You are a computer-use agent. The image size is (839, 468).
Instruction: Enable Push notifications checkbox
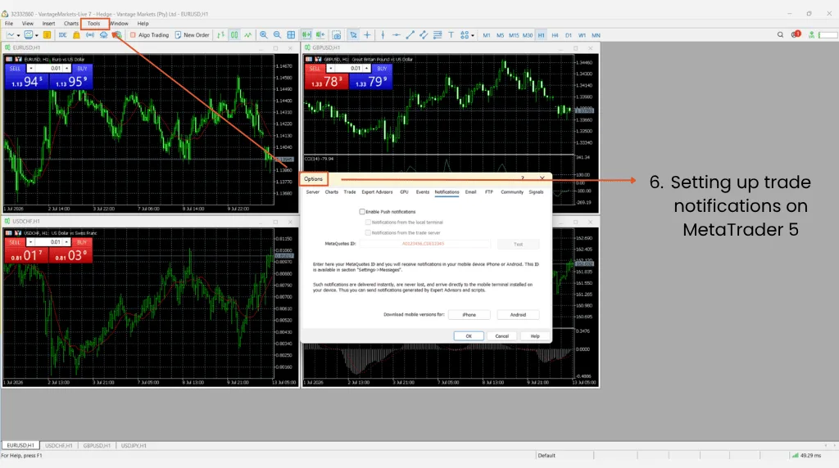point(362,212)
